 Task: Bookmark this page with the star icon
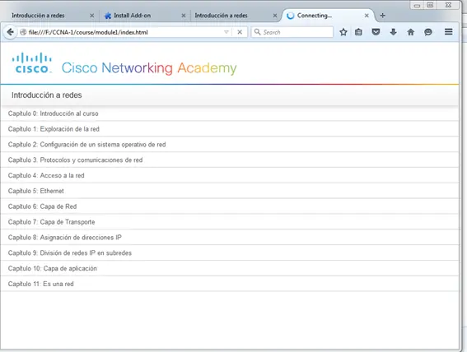(343, 32)
